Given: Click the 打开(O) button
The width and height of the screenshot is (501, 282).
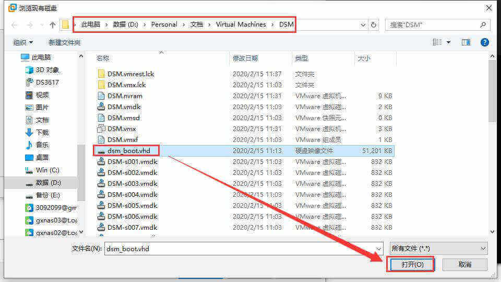Looking at the screenshot, I should (412, 264).
